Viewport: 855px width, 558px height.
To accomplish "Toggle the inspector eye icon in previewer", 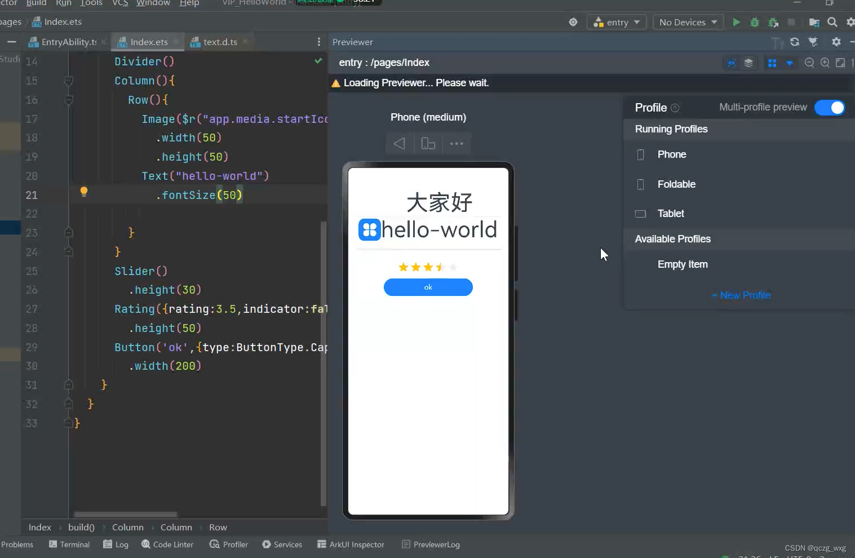I will [x=732, y=63].
